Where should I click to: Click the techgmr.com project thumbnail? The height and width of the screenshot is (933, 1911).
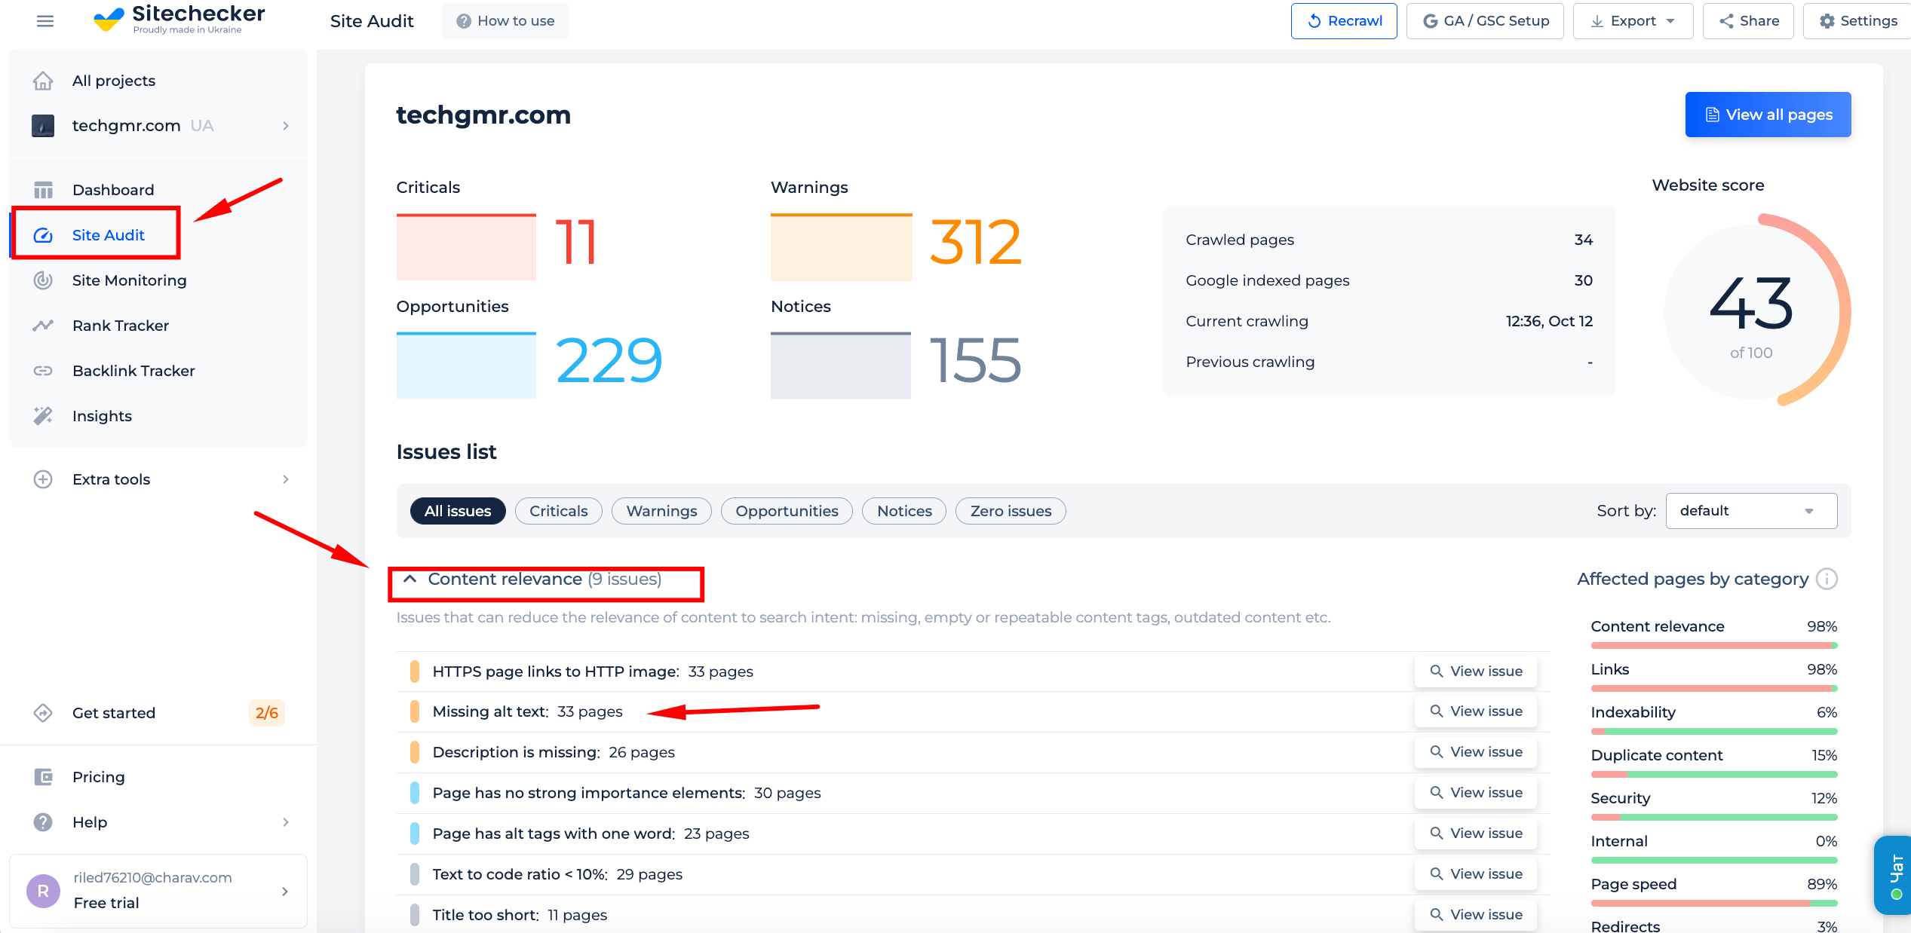[x=43, y=125]
